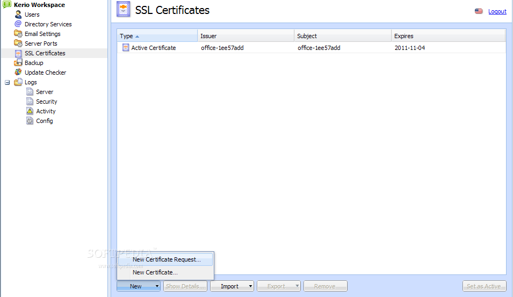Click the Kerio Workspace speech-bubble icon

coord(7,5)
